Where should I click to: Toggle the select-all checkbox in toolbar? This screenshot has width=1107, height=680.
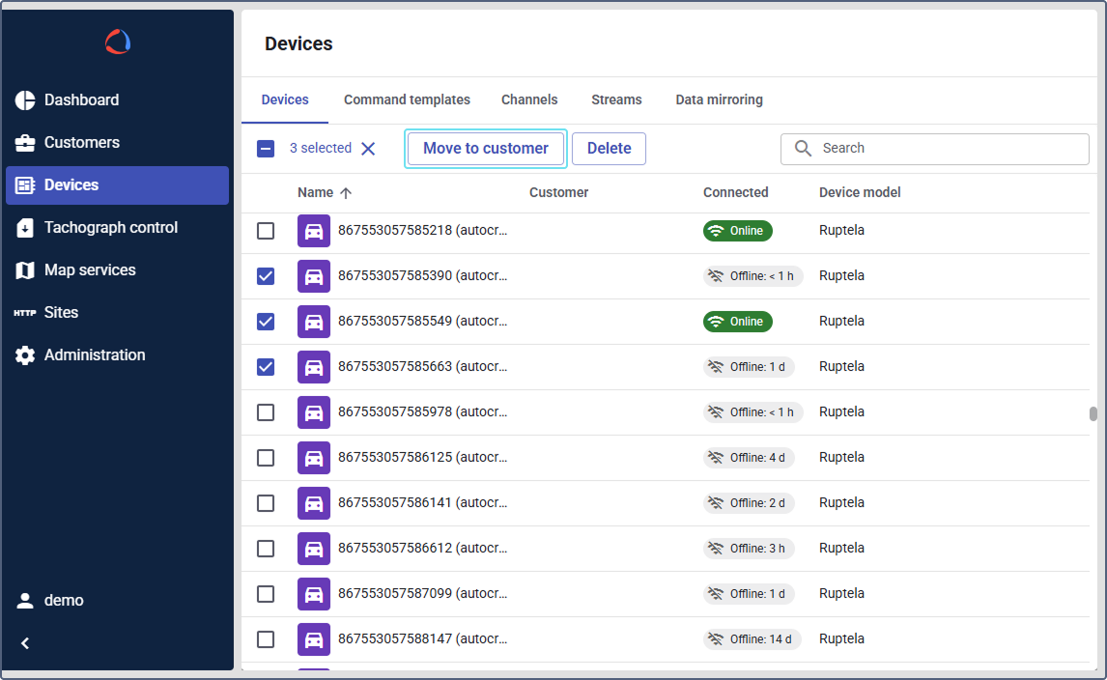point(266,149)
